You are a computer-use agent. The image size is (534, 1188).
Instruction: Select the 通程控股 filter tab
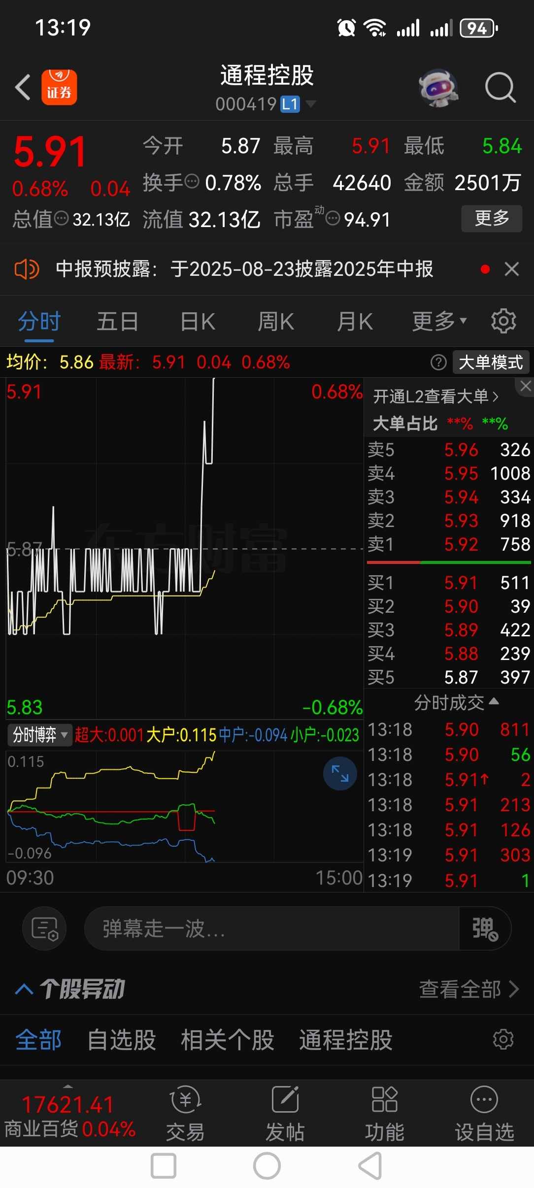pos(345,1040)
